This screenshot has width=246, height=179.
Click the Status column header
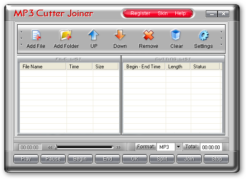coord(205,67)
